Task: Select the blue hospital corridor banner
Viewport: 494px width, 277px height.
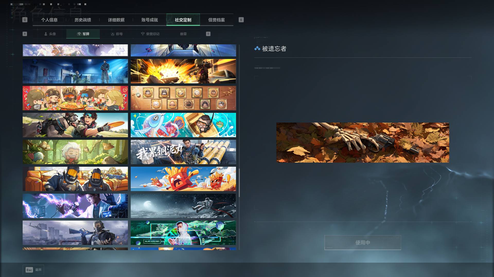Action: [x=75, y=71]
